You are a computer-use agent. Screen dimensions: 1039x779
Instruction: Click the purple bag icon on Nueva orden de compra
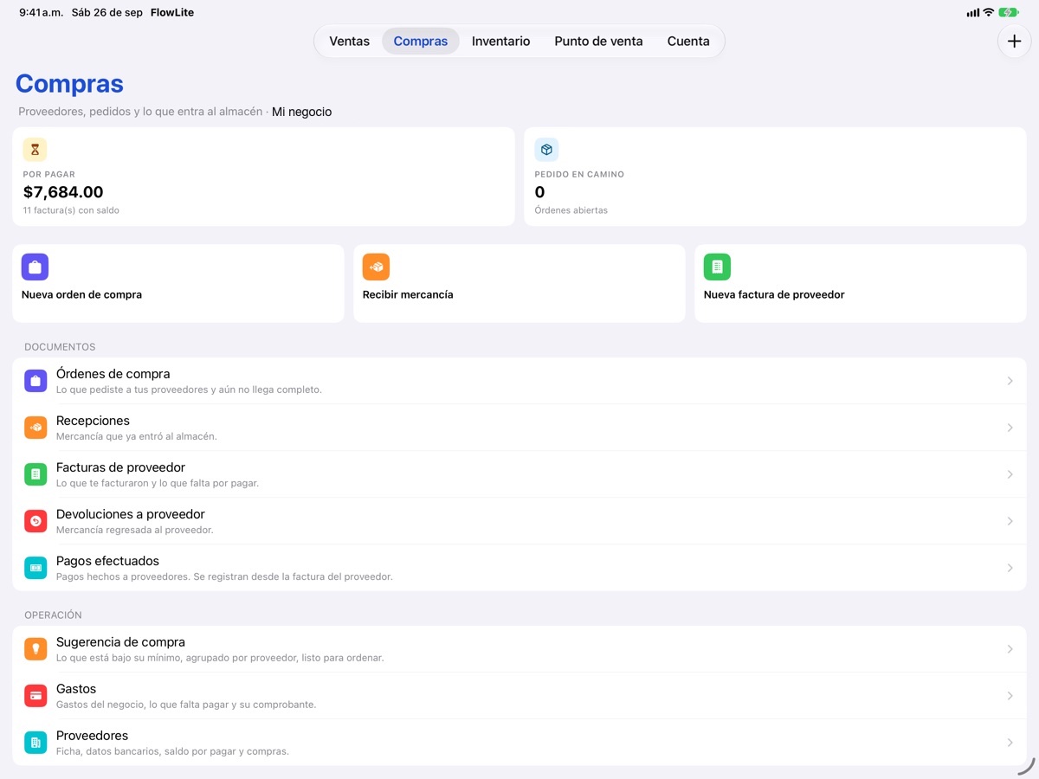click(x=35, y=267)
